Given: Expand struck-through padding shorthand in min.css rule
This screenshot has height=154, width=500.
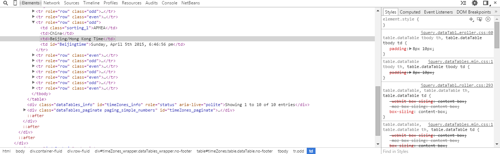Looking at the screenshot, I should click(x=410, y=72).
